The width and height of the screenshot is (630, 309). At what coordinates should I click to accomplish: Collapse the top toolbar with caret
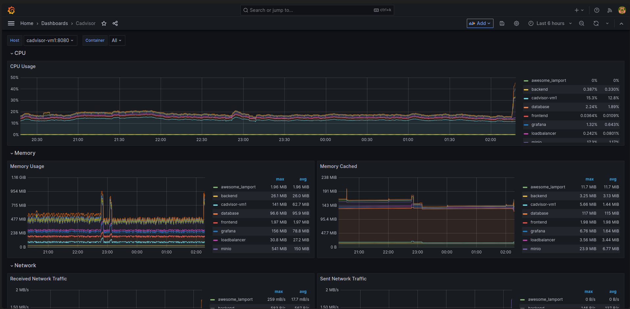click(x=621, y=23)
